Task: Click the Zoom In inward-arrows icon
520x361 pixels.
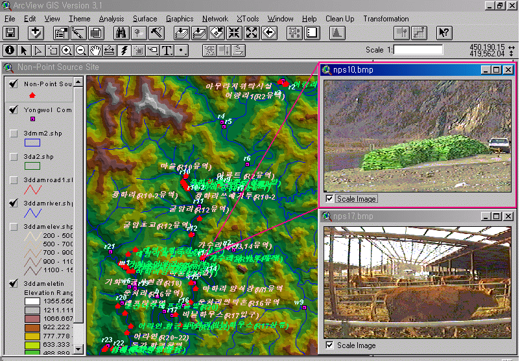Action: (234, 33)
